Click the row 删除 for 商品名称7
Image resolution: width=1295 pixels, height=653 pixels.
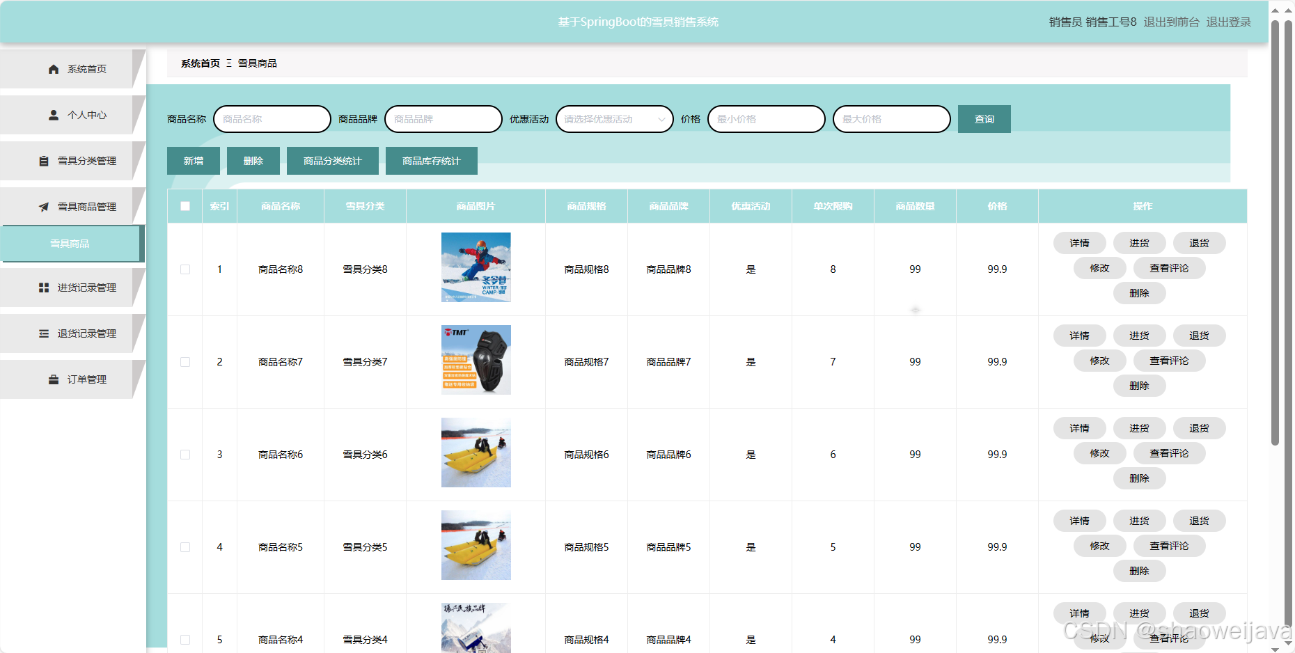1139,386
